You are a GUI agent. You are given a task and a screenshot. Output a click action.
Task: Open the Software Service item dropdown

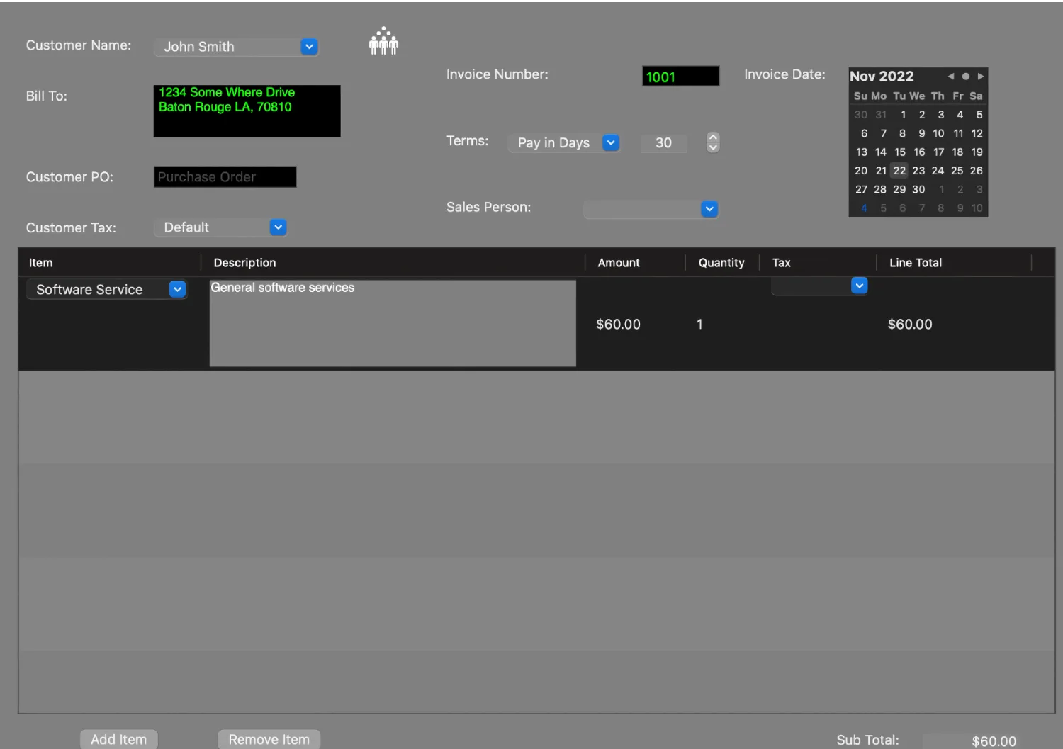click(177, 289)
